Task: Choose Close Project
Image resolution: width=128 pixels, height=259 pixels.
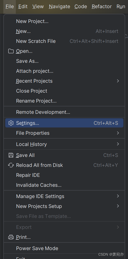Action: (x=64, y=91)
